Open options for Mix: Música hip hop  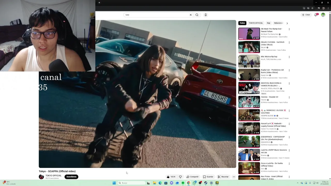(289, 57)
